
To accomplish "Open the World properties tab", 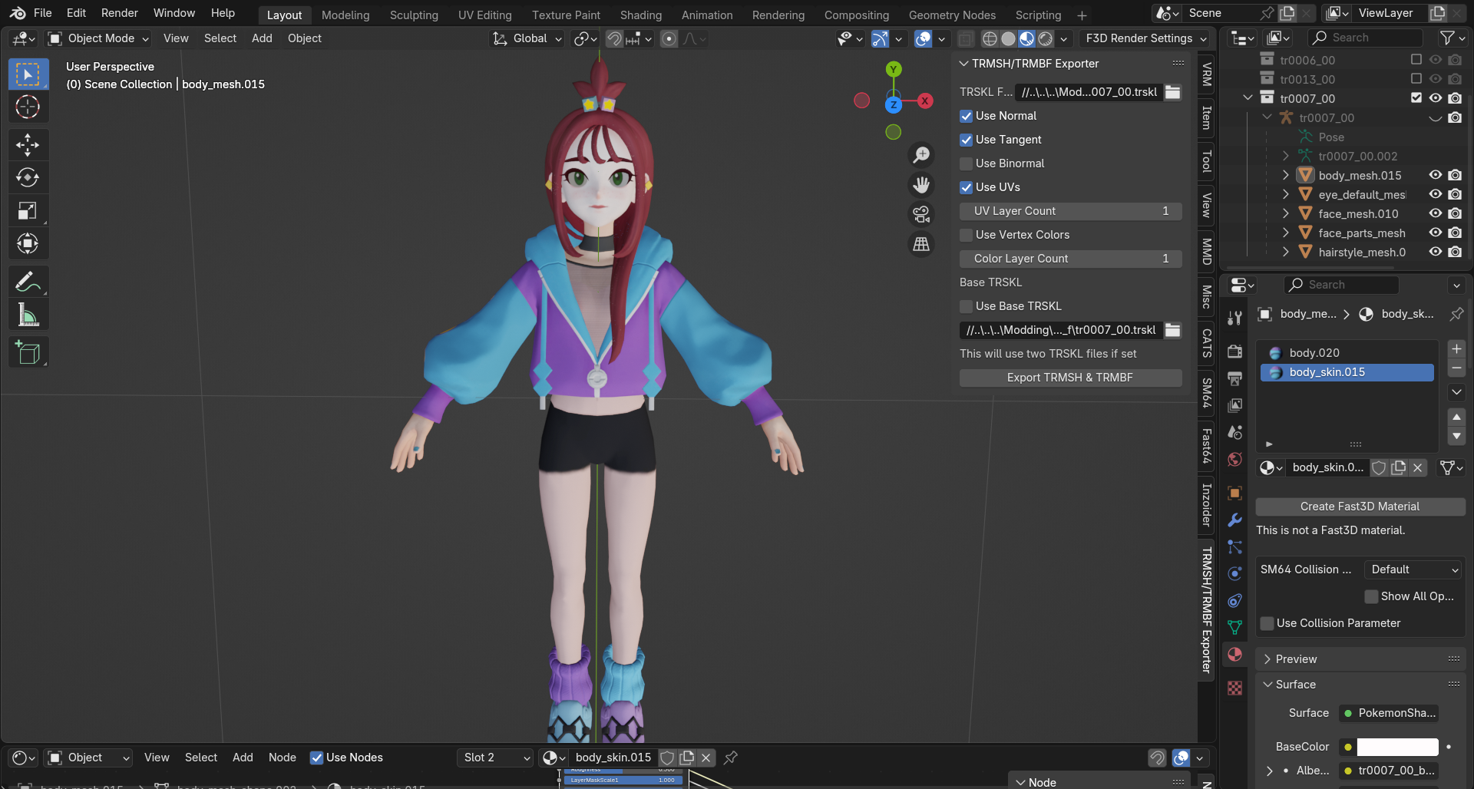I will coord(1234,459).
